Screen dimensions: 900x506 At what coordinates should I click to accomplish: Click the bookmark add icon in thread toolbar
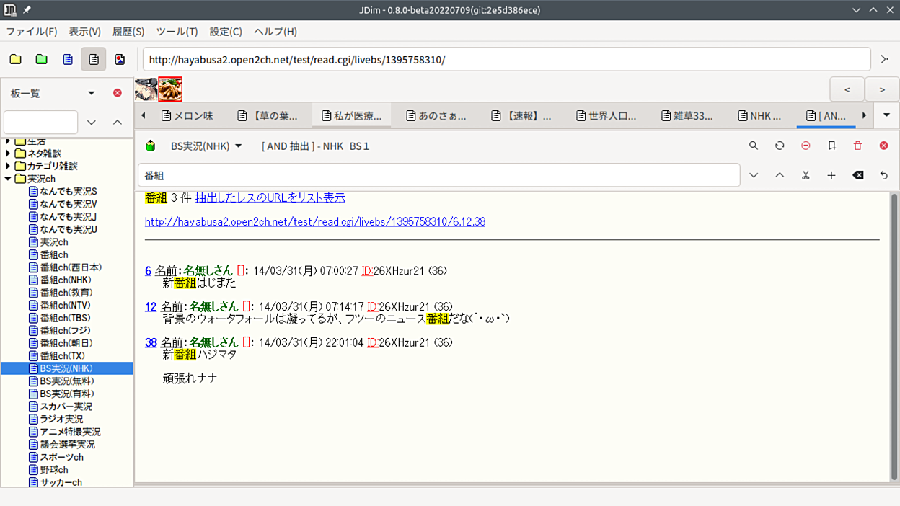click(x=831, y=146)
